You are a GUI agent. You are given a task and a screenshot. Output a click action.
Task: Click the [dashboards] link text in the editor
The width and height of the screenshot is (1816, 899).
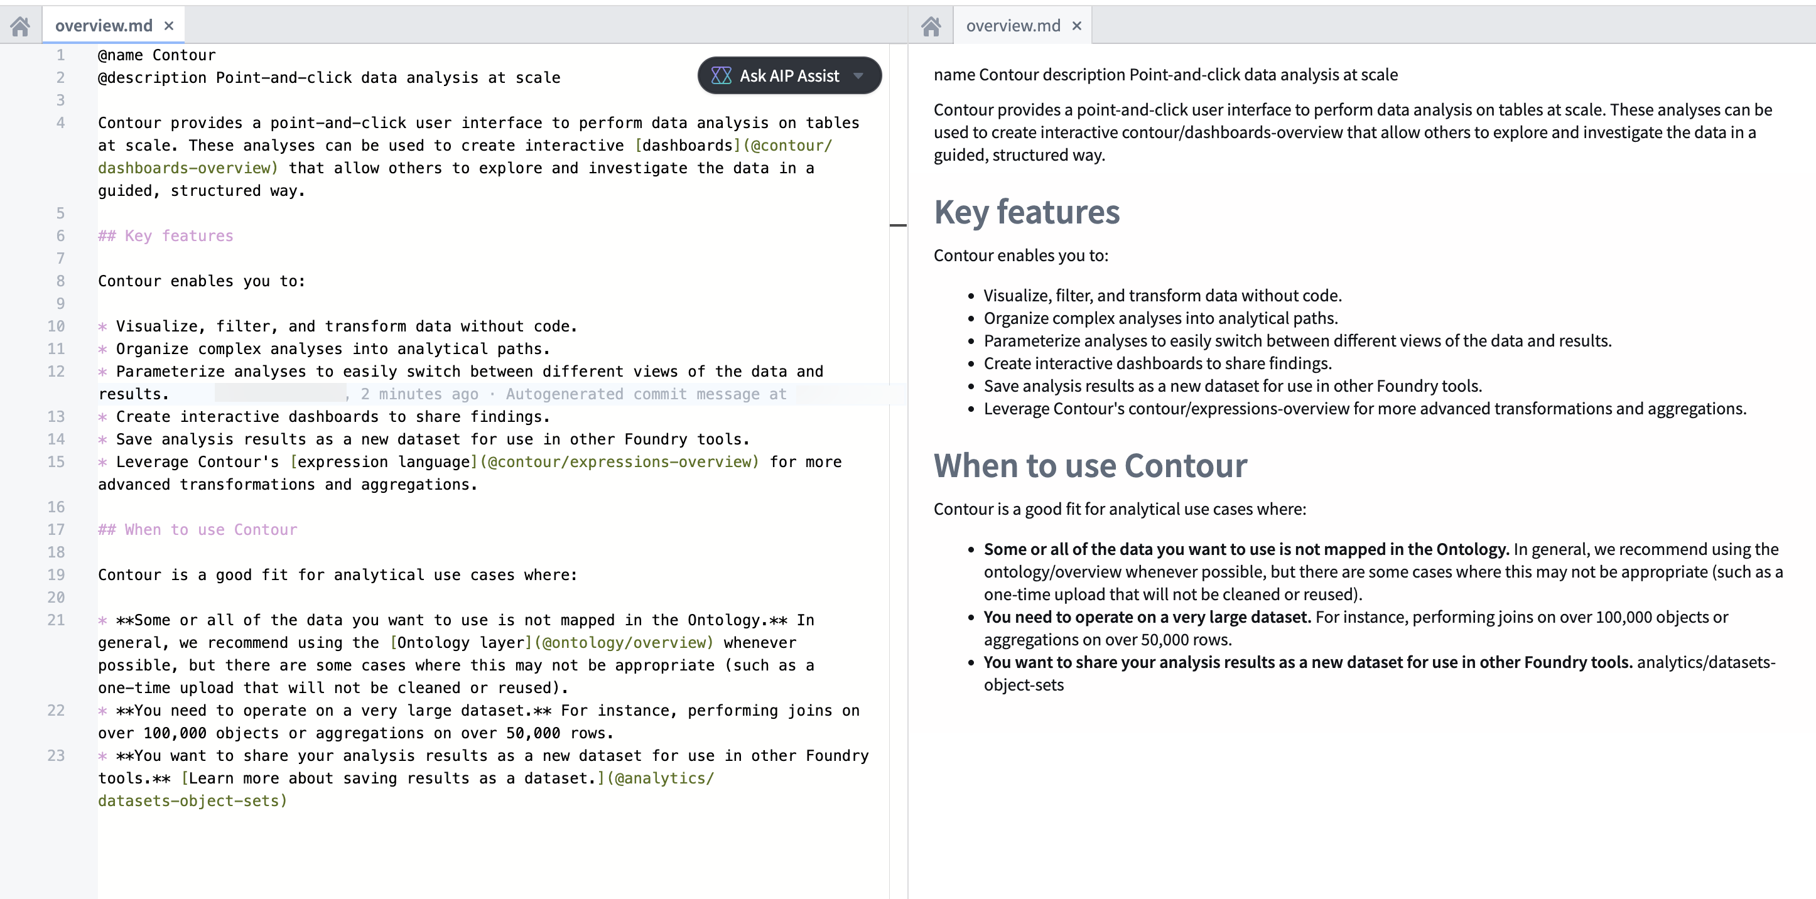pos(688,145)
